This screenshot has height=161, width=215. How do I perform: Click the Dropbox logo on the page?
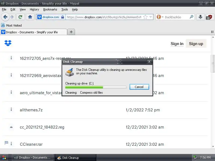coord(8,43)
